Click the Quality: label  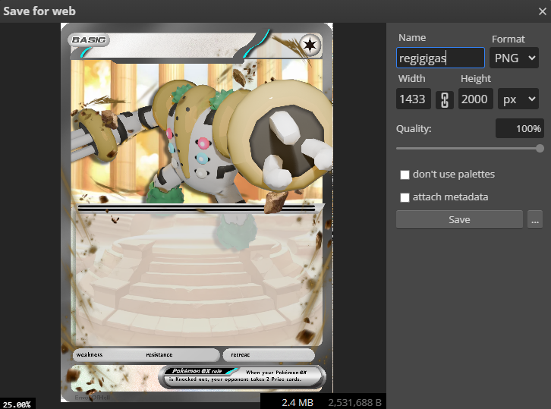tap(414, 128)
